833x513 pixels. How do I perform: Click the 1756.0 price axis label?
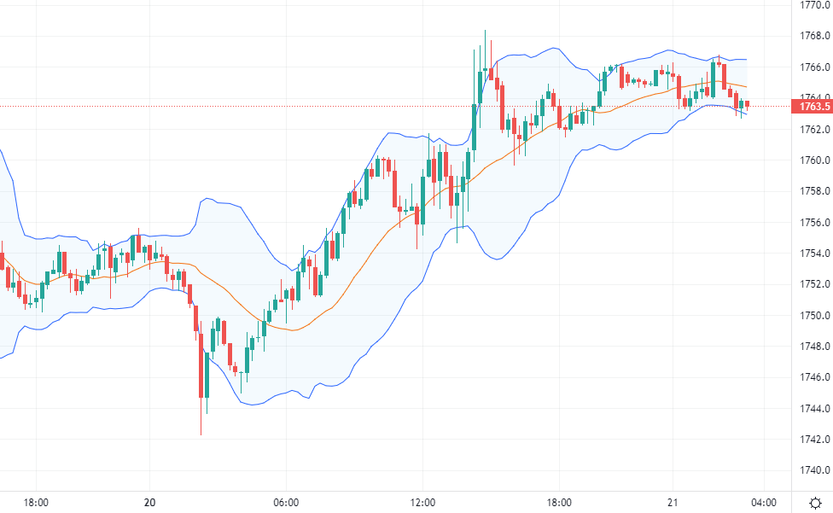[x=816, y=222]
